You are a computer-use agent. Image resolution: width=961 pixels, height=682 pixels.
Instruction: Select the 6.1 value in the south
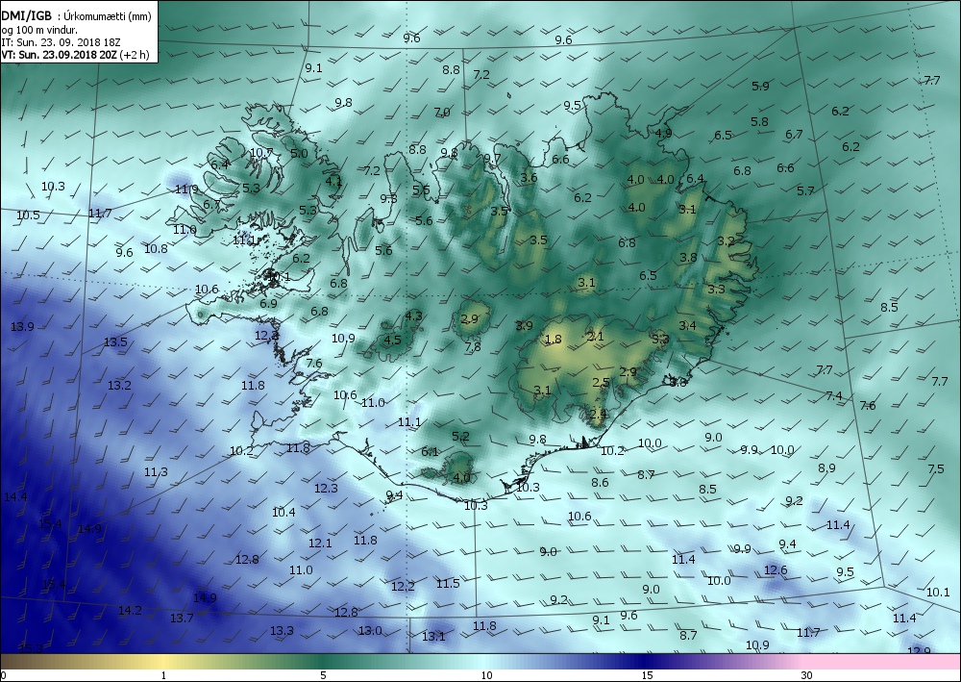430,451
